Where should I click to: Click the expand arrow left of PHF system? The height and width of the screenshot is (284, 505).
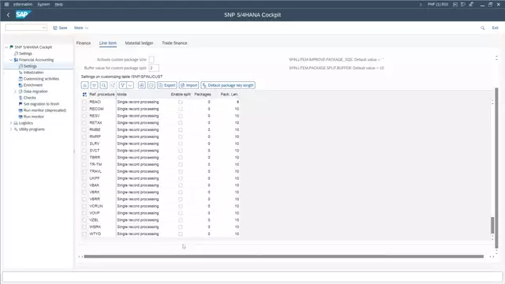[421, 5]
